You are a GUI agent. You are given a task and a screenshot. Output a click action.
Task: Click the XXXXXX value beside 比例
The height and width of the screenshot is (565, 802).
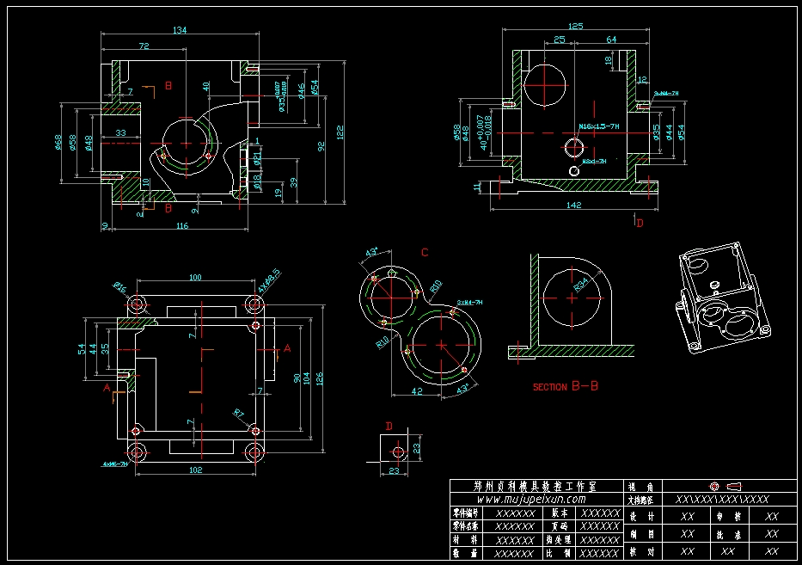click(599, 553)
